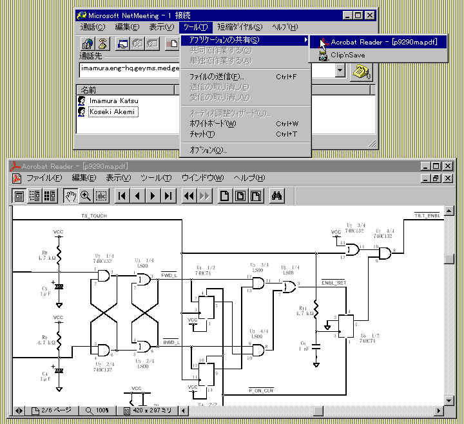Open Acrobat ウインドウ(W) menu
The height and width of the screenshot is (424, 464).
[x=203, y=178]
